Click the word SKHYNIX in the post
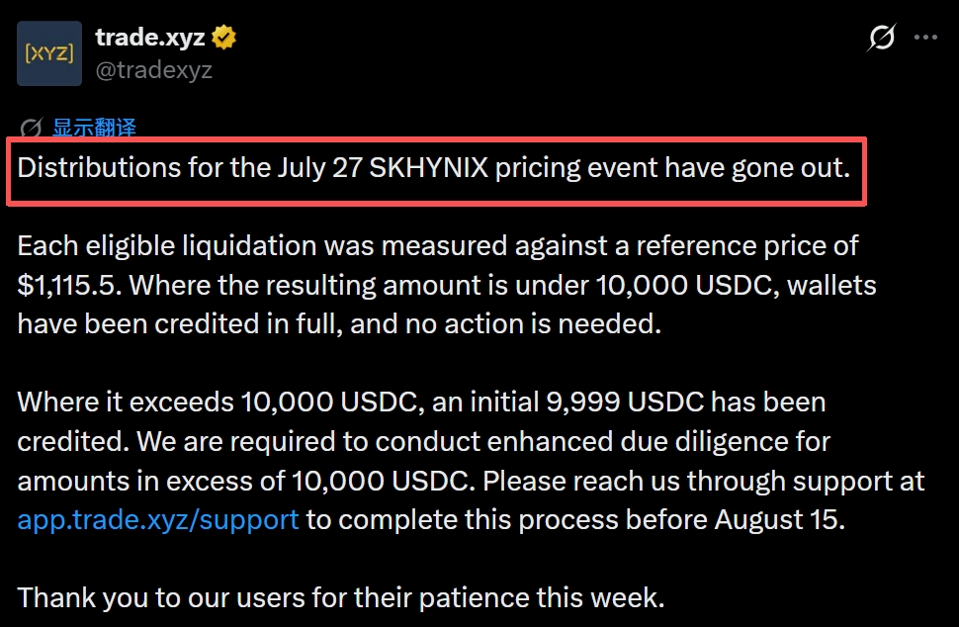Image resolution: width=959 pixels, height=627 pixels. click(x=429, y=167)
